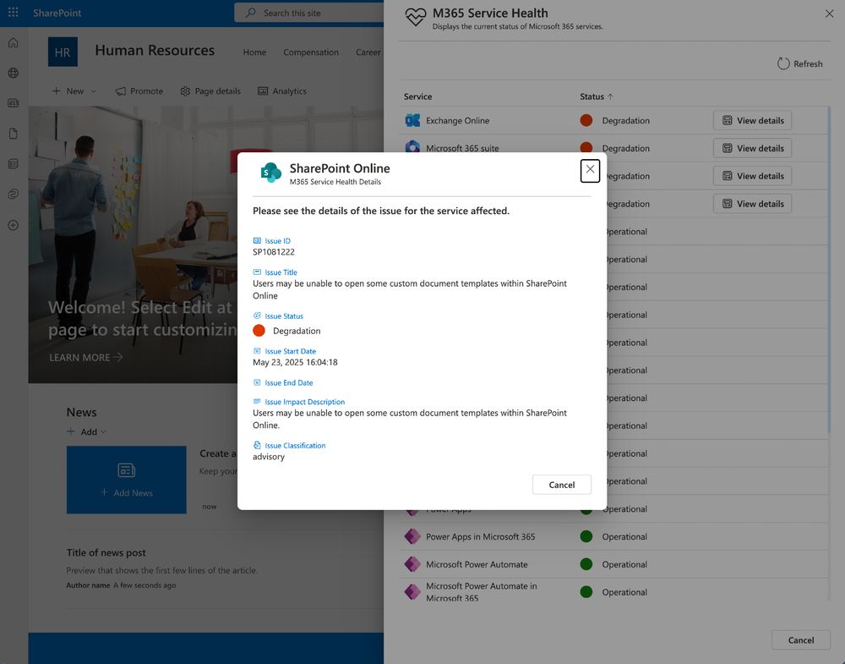Click Cancel at the bottom of the Service Health panel
Image resolution: width=845 pixels, height=664 pixels.
point(801,639)
